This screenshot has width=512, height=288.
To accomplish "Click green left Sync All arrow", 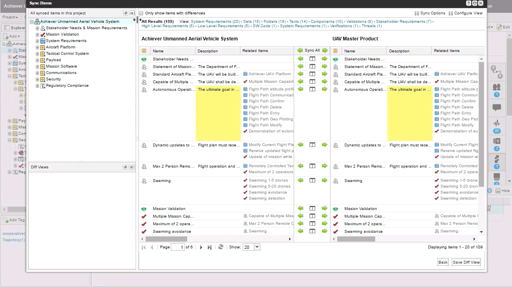I will coord(300,50).
